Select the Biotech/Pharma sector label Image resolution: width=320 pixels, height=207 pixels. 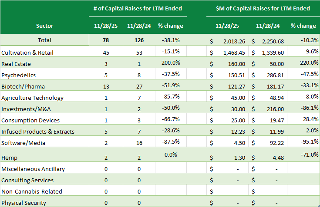pos(23,86)
